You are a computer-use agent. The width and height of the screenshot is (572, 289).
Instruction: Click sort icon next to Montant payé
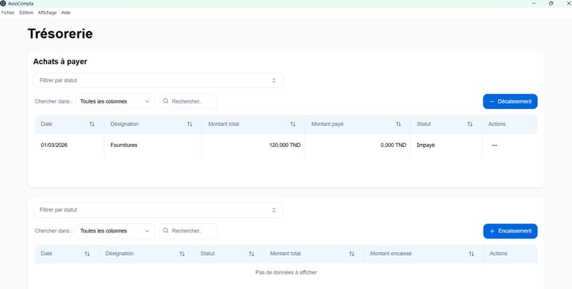398,125
